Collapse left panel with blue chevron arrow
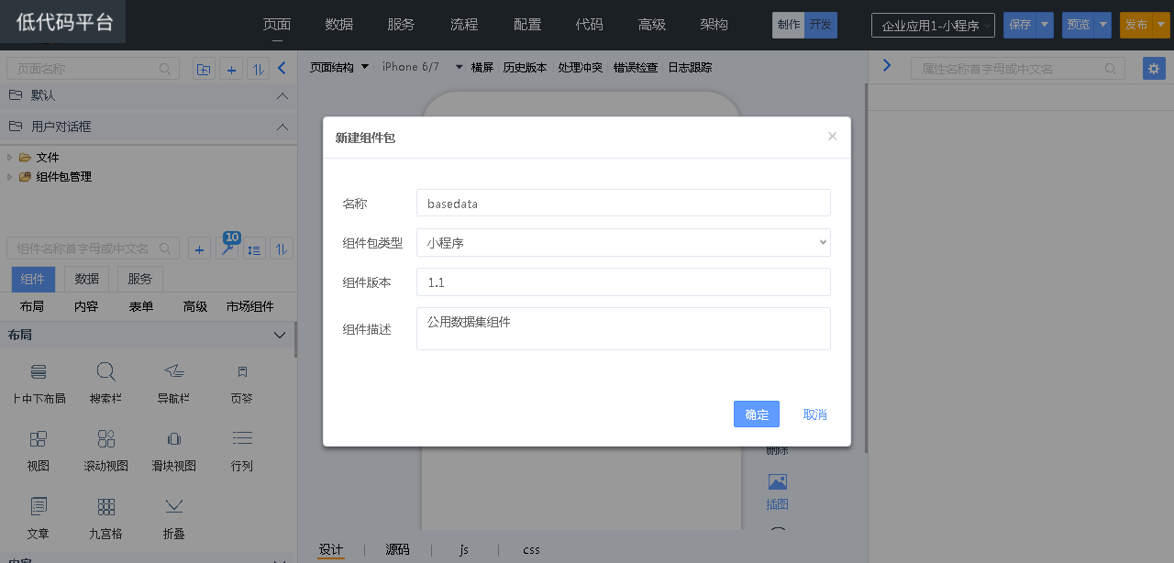This screenshot has height=563, width=1174. coord(282,68)
